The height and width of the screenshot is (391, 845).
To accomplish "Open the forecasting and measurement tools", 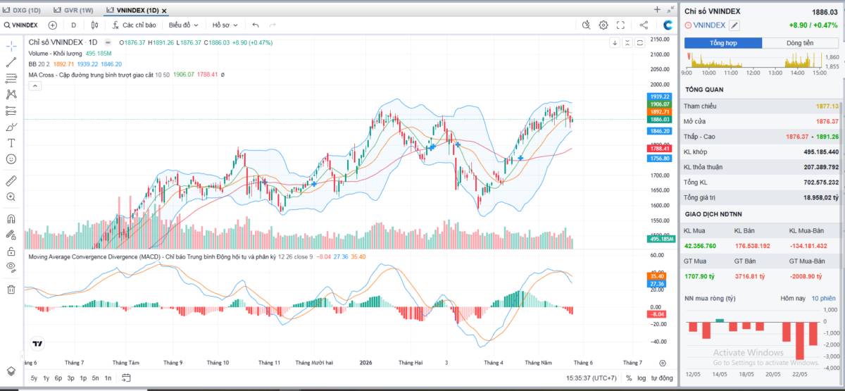I will tap(11, 111).
